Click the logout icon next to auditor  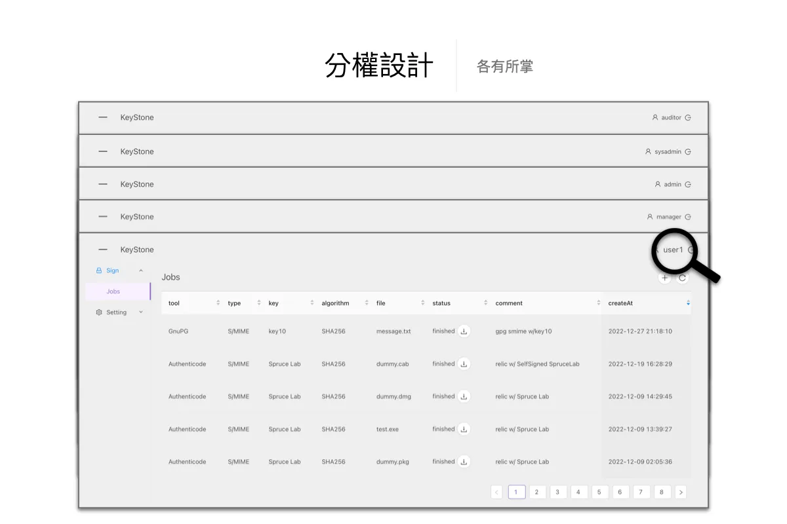click(x=687, y=117)
